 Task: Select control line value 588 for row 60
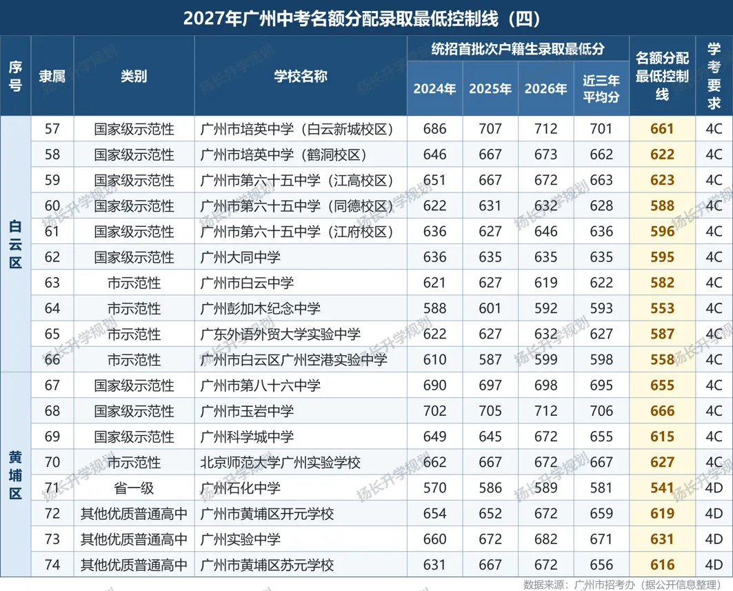pos(662,206)
